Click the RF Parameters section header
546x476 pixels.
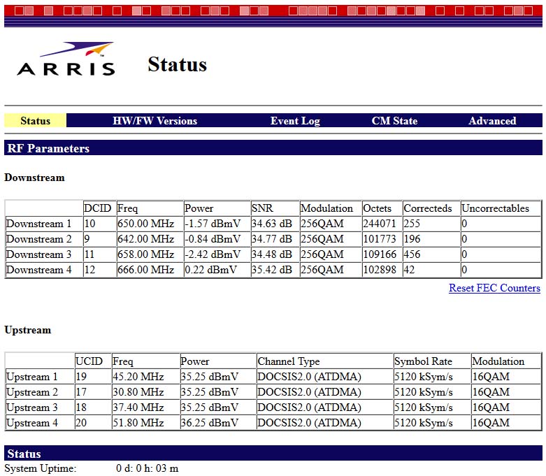click(x=48, y=148)
